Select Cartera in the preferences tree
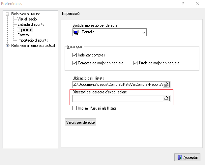 pos(23,35)
